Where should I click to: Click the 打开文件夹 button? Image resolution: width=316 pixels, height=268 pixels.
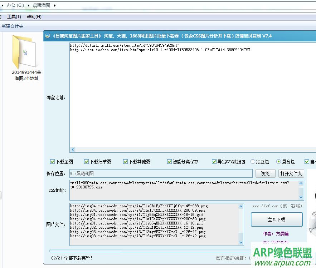click(x=291, y=174)
